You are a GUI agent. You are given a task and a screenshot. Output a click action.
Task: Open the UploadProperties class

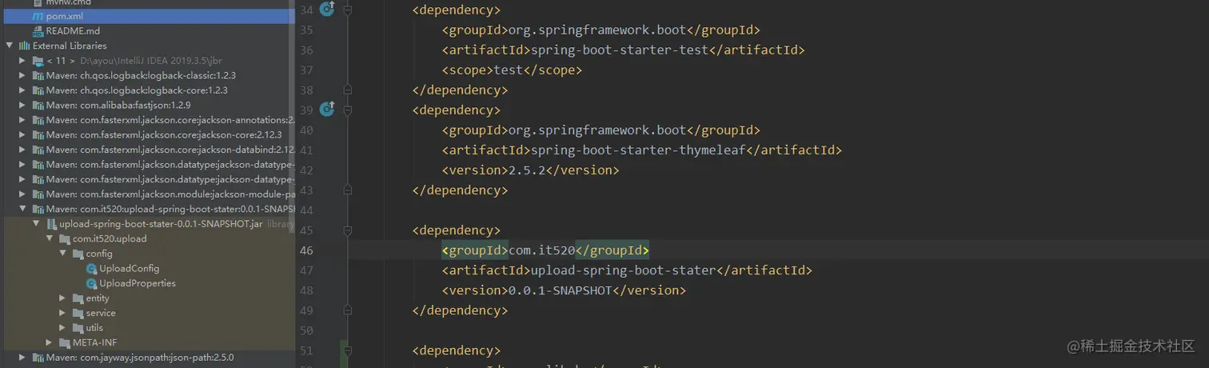138,283
